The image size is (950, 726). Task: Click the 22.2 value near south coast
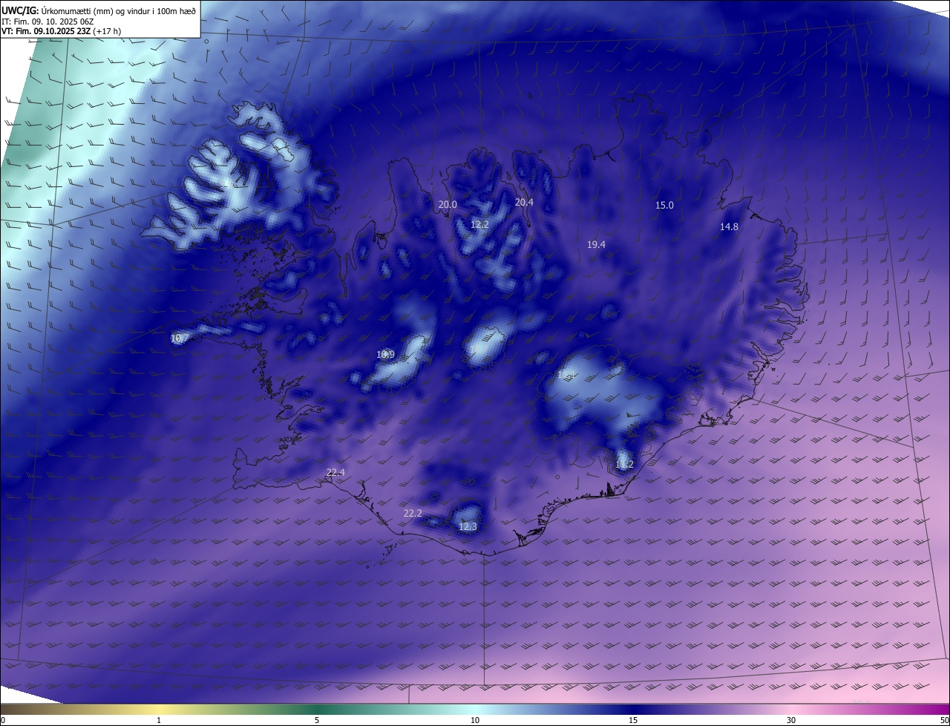413,514
